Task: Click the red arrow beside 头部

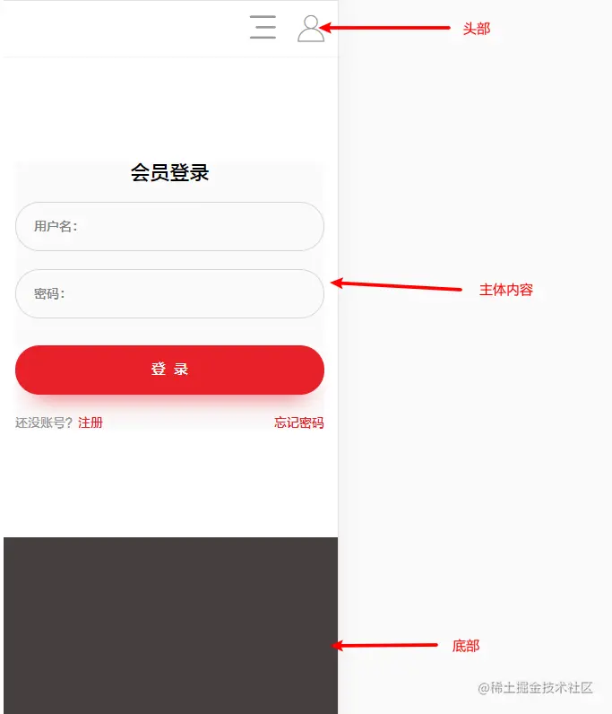Action: tap(385, 28)
